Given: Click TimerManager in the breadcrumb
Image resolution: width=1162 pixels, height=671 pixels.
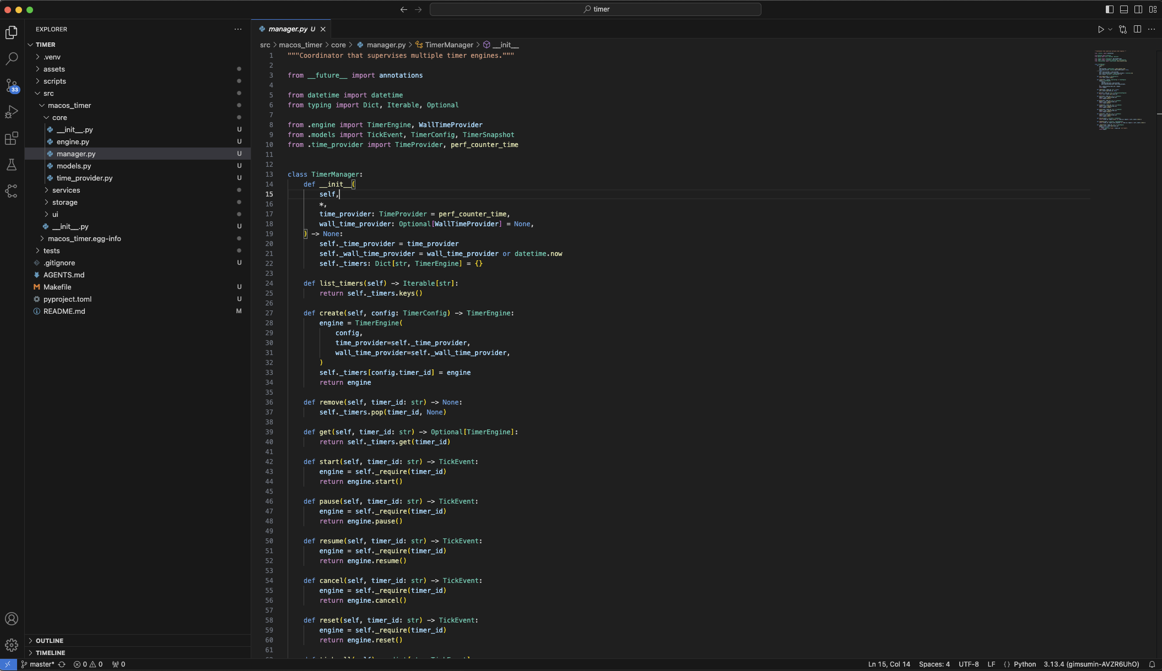Looking at the screenshot, I should pyautogui.click(x=448, y=45).
